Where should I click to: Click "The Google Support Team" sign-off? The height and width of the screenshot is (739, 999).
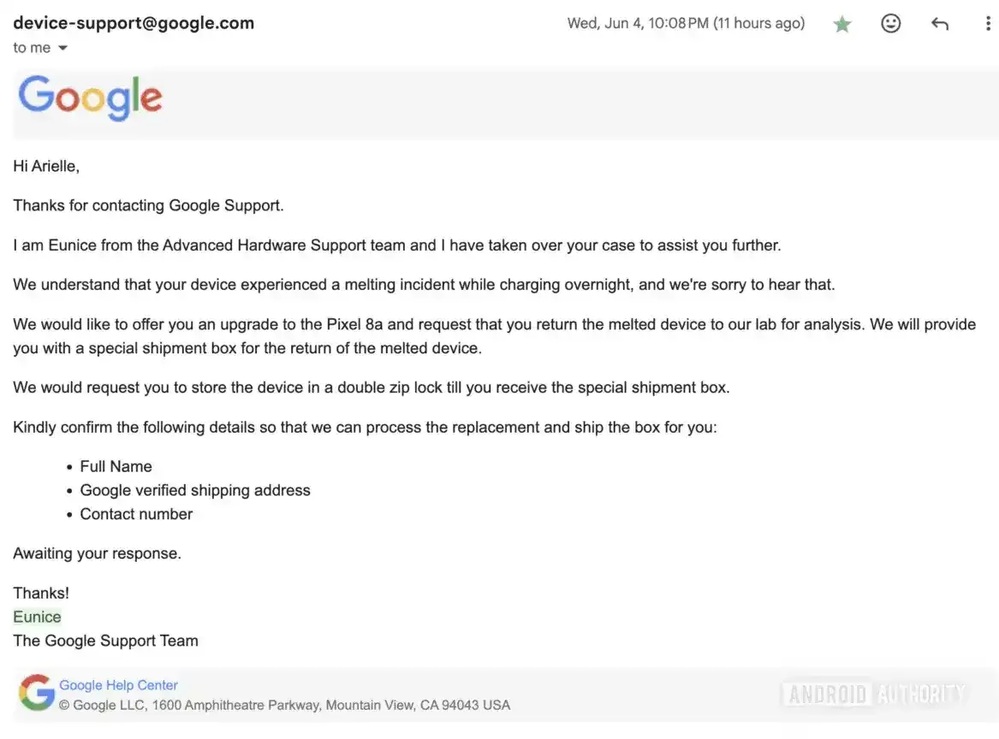click(105, 641)
